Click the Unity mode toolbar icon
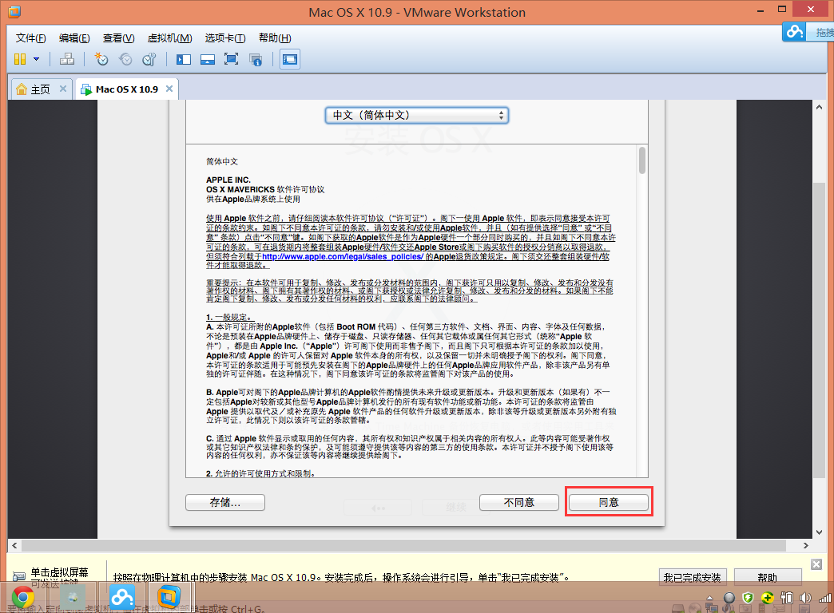 (x=256, y=59)
